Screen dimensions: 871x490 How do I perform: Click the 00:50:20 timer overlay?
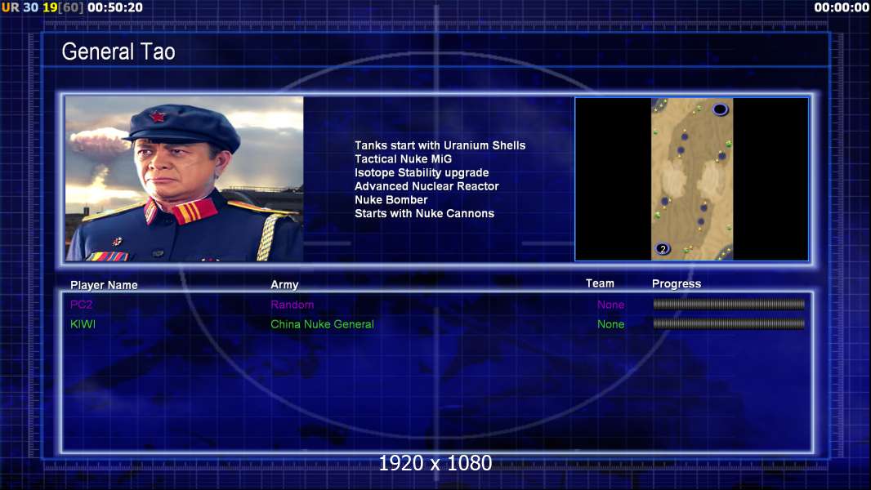point(115,7)
